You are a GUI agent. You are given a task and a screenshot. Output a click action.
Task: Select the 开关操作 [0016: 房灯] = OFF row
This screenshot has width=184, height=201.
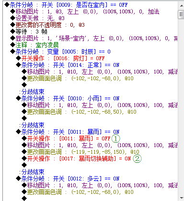click(x=60, y=58)
